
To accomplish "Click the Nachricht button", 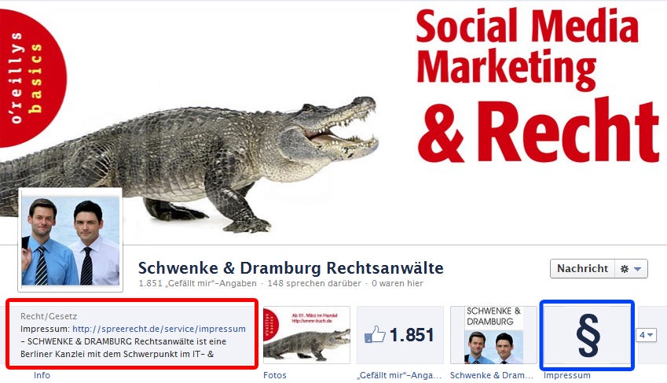I will 582,268.
